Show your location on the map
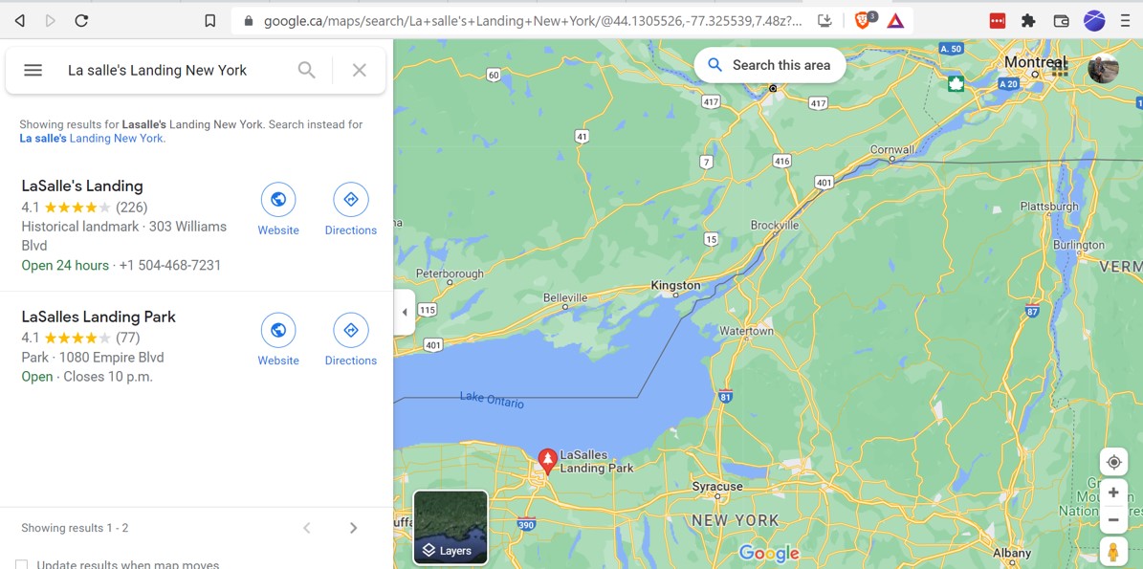Screen dimensions: 1143x569 tap(1113, 462)
